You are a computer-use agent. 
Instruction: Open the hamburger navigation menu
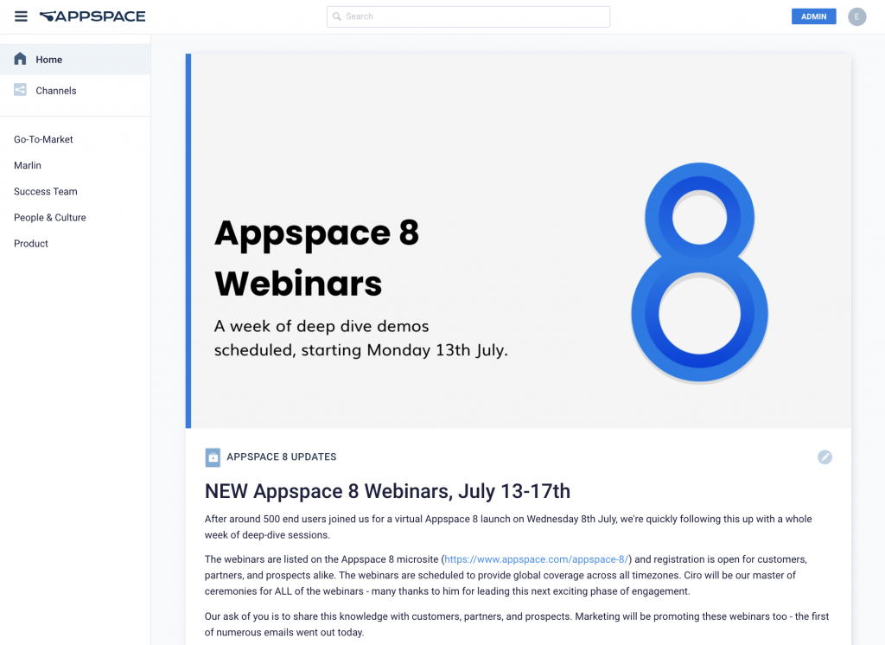21,16
